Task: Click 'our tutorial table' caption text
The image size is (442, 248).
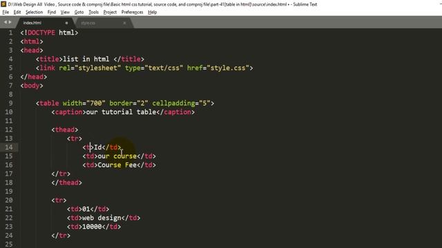Action: [x=121, y=112]
